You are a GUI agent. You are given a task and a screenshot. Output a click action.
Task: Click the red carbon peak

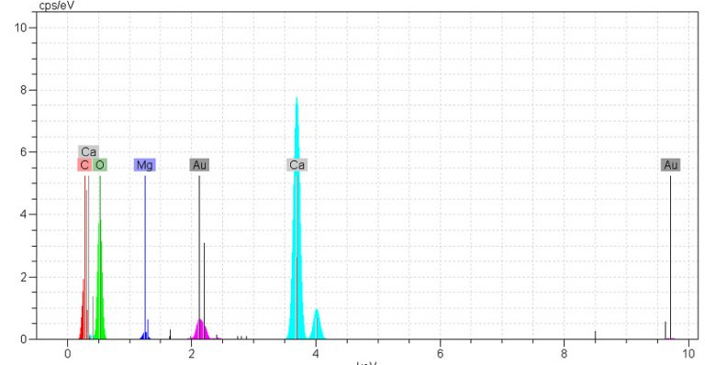84,310
